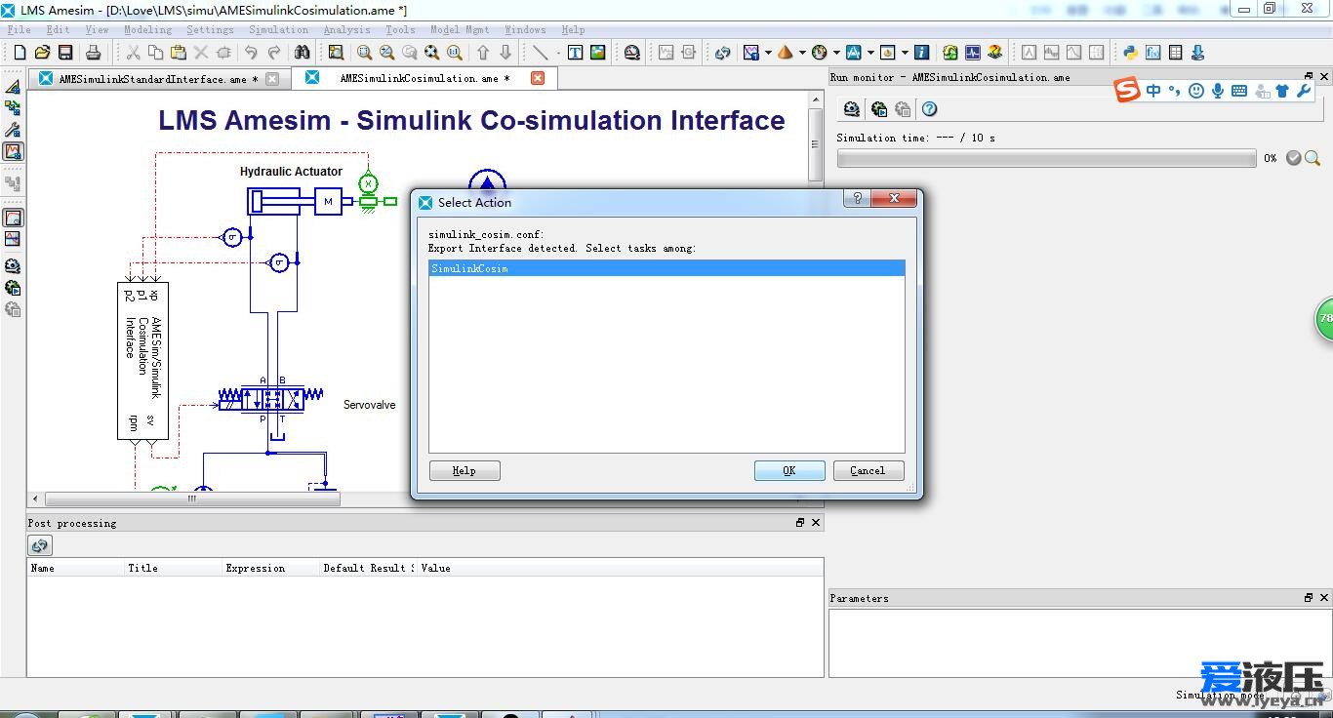Click the Sogou settings wrench icon
The width and height of the screenshot is (1333, 718).
click(x=1304, y=91)
